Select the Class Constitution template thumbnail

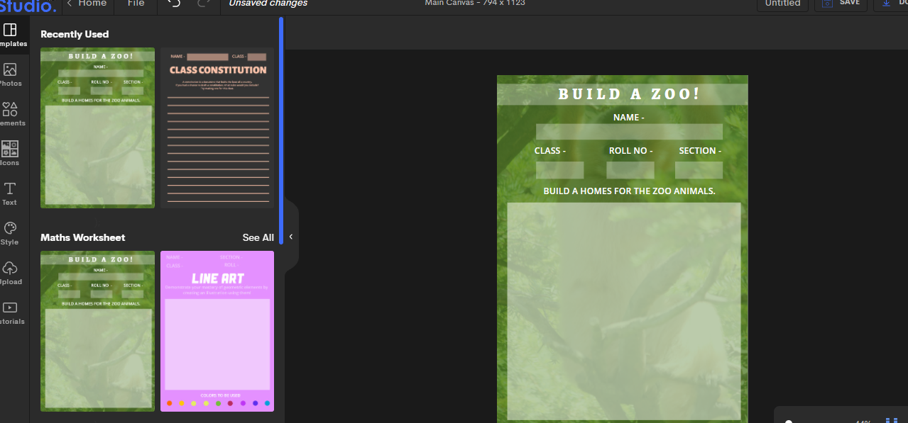(217, 128)
